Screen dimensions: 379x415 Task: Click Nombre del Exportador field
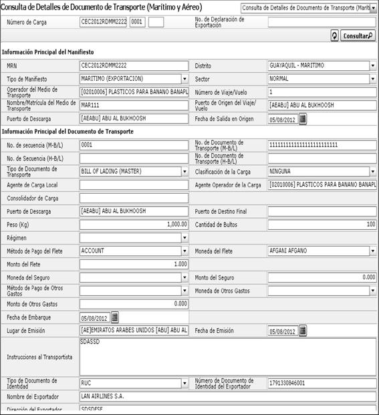pyautogui.click(x=228, y=396)
